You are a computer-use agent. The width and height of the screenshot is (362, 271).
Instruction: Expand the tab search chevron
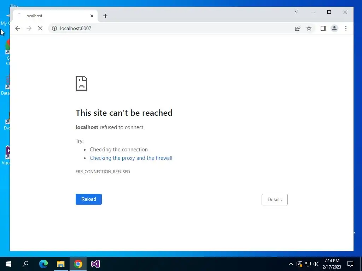(x=297, y=12)
